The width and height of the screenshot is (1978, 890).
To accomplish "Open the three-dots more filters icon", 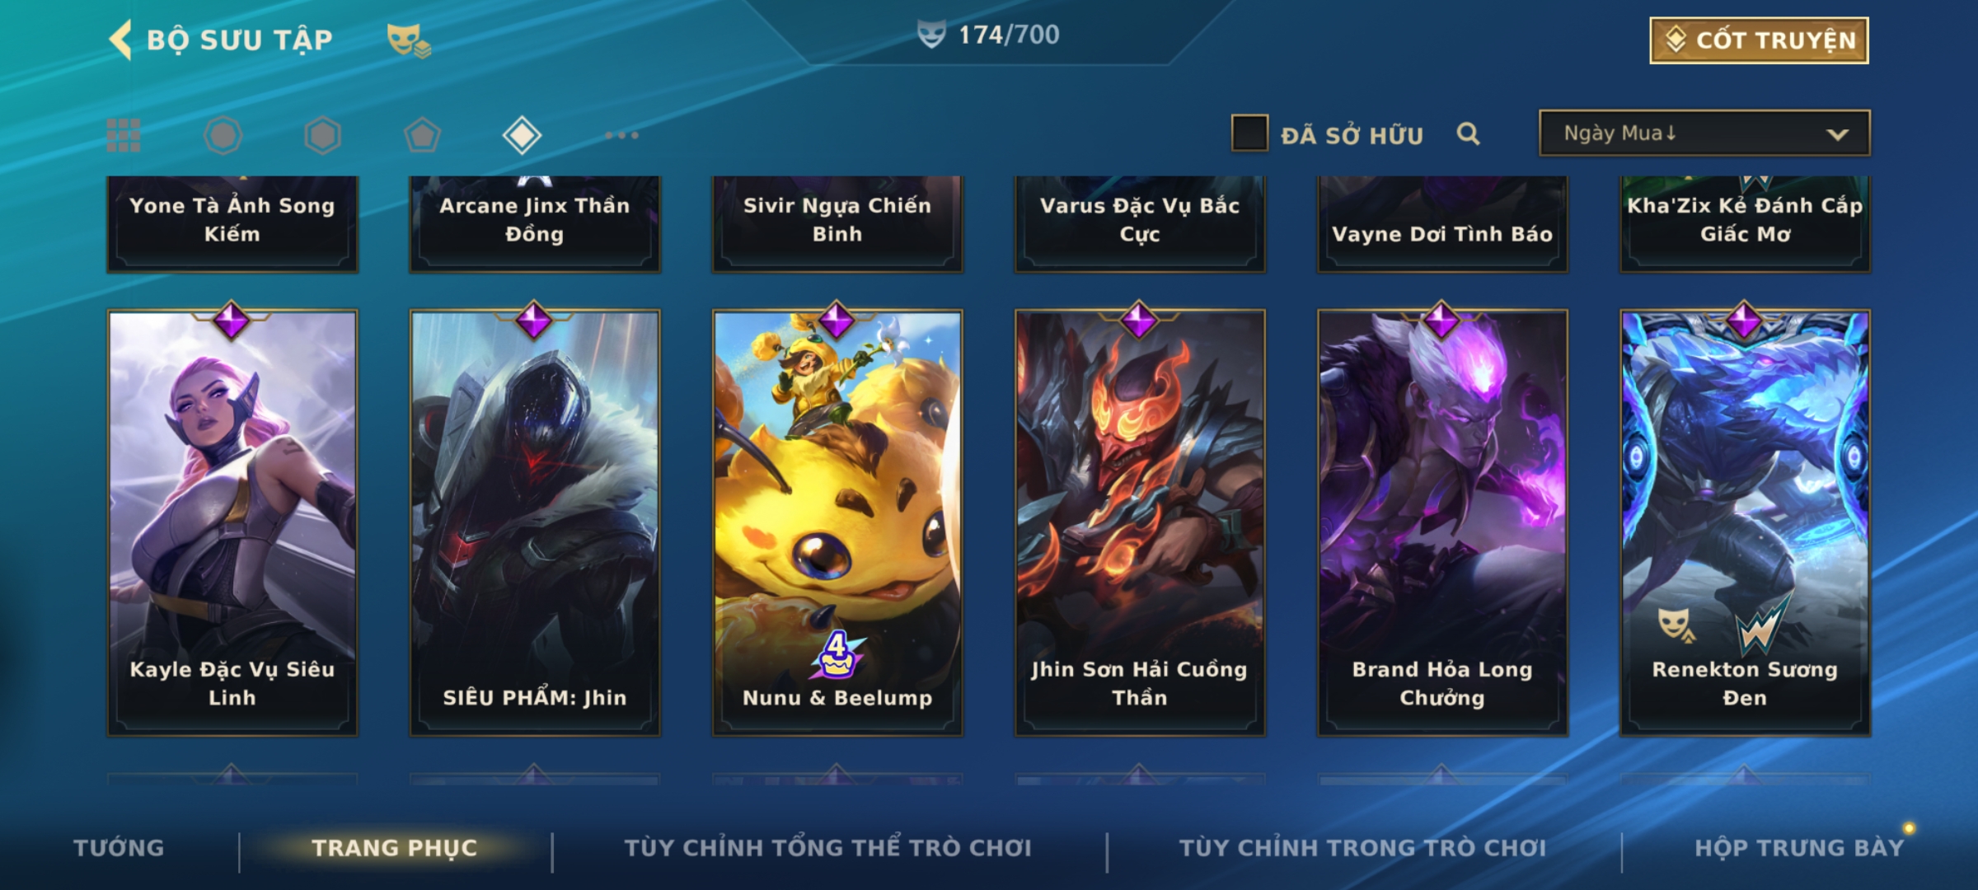I will (x=621, y=135).
